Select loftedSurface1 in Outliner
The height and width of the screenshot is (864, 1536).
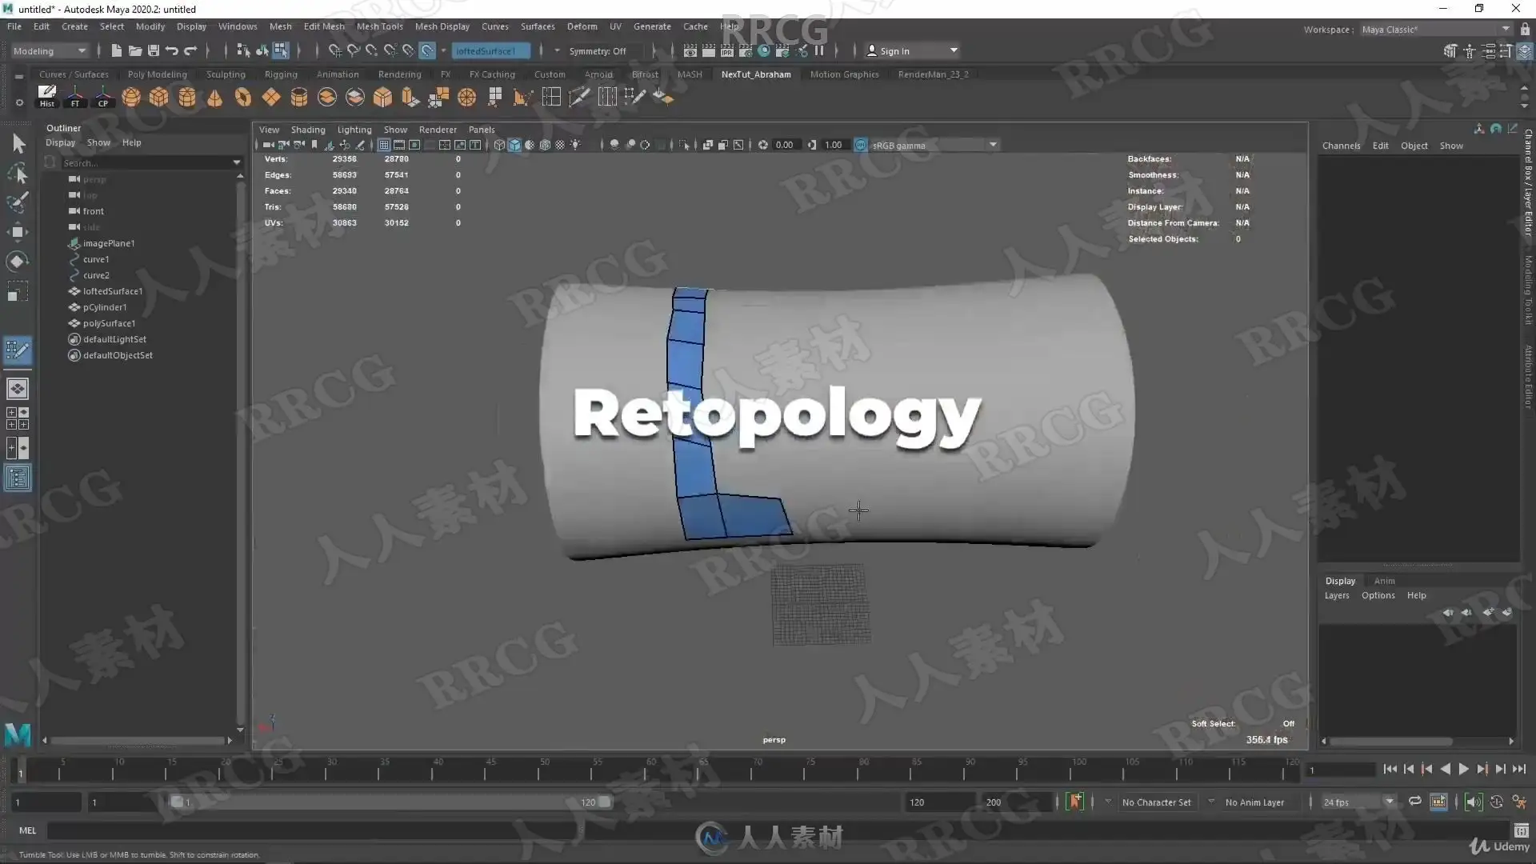(x=112, y=291)
